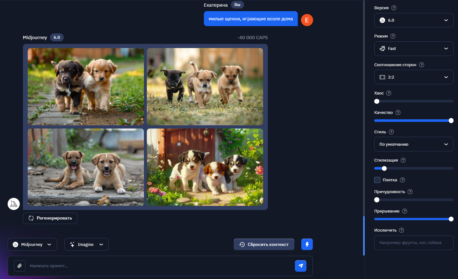
Task: Open the Режим Fast dropdown
Action: point(414,49)
